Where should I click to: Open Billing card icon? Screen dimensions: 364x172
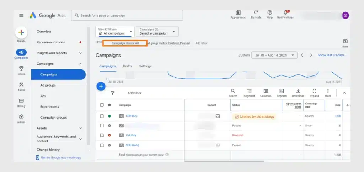click(21, 101)
